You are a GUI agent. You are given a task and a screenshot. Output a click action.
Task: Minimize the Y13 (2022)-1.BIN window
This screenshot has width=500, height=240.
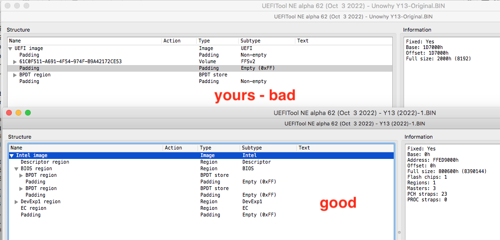pyautogui.click(x=18, y=113)
